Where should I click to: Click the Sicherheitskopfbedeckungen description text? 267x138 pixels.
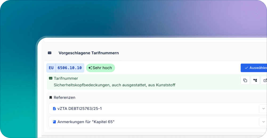click(114, 85)
